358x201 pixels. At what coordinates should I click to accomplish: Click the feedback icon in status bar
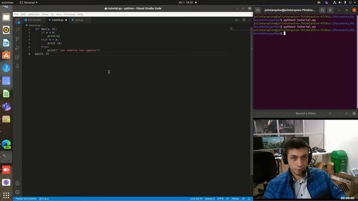pyautogui.click(x=244, y=199)
